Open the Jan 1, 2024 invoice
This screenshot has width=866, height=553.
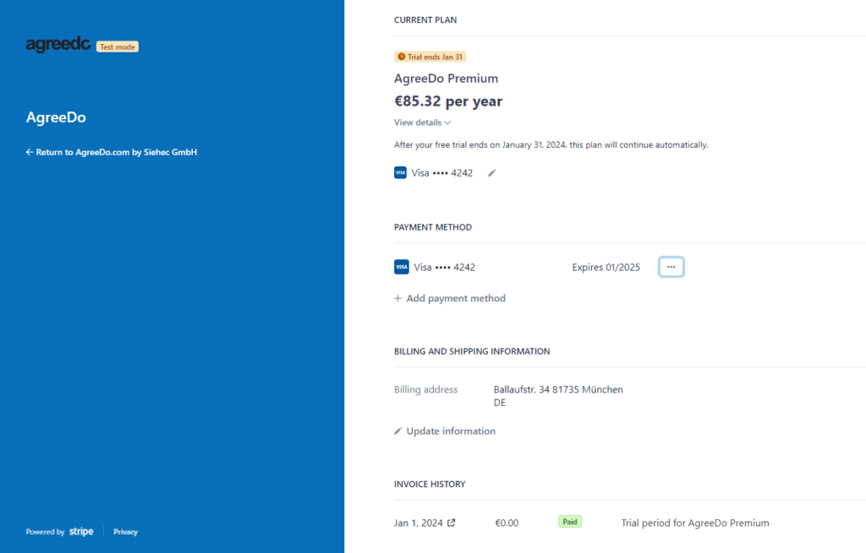coord(425,523)
